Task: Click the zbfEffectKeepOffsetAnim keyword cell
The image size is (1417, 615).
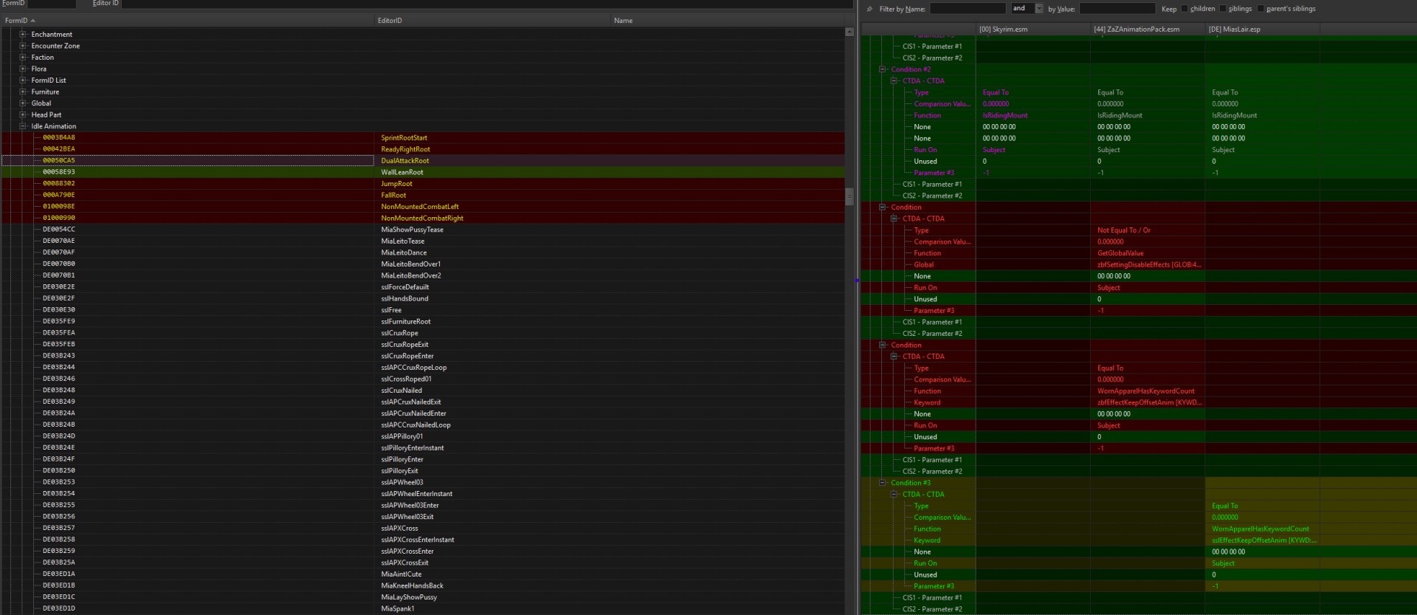Action: coord(1149,402)
